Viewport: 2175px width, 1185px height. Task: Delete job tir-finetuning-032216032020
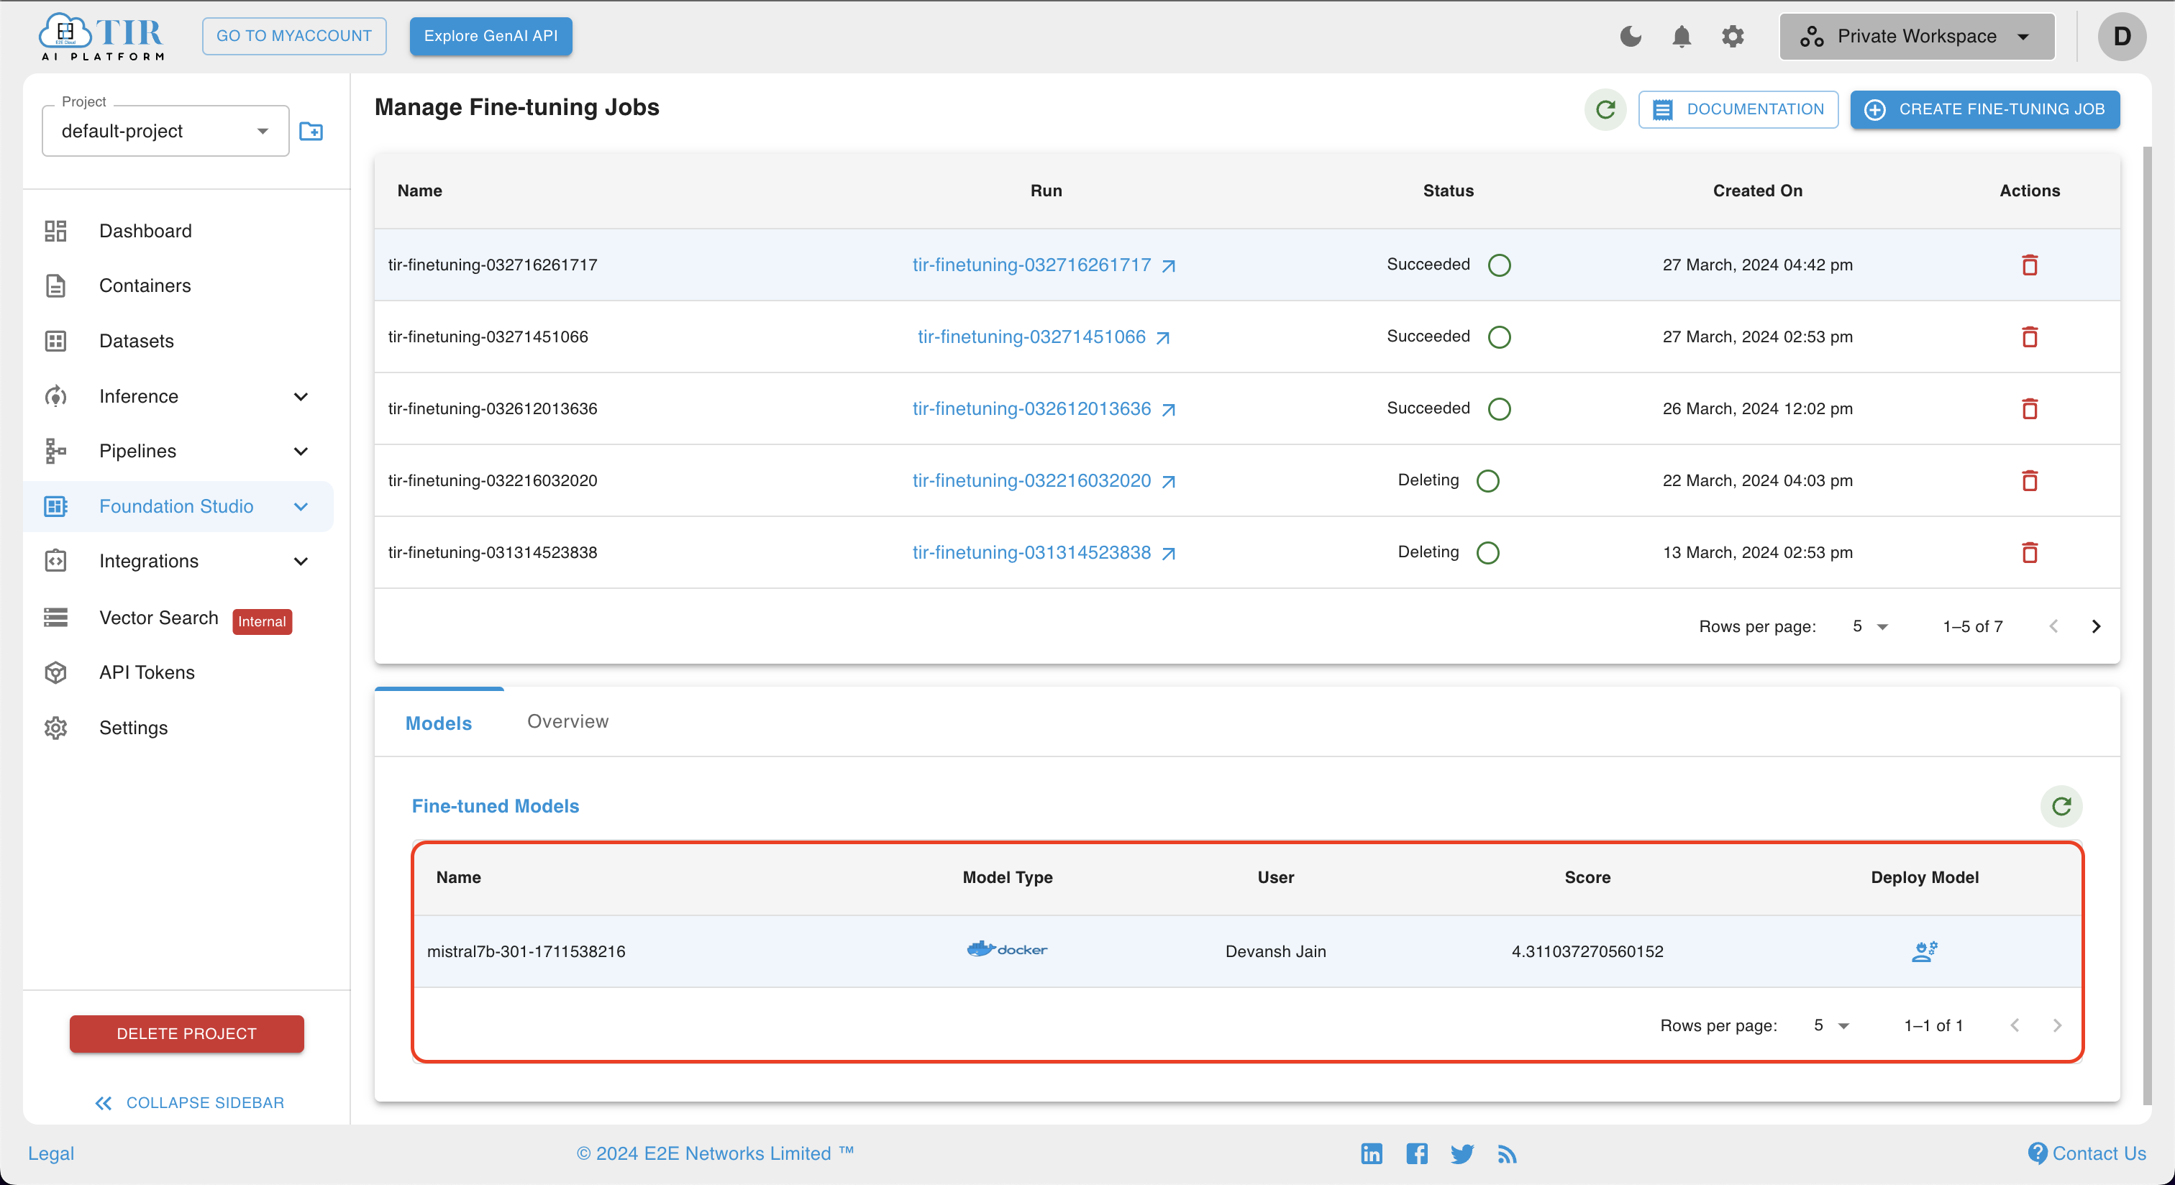tap(2030, 480)
